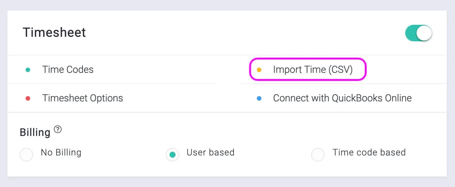Screen dimensions: 455x187
Task: Click the Timesheet section heading
Action: click(54, 32)
